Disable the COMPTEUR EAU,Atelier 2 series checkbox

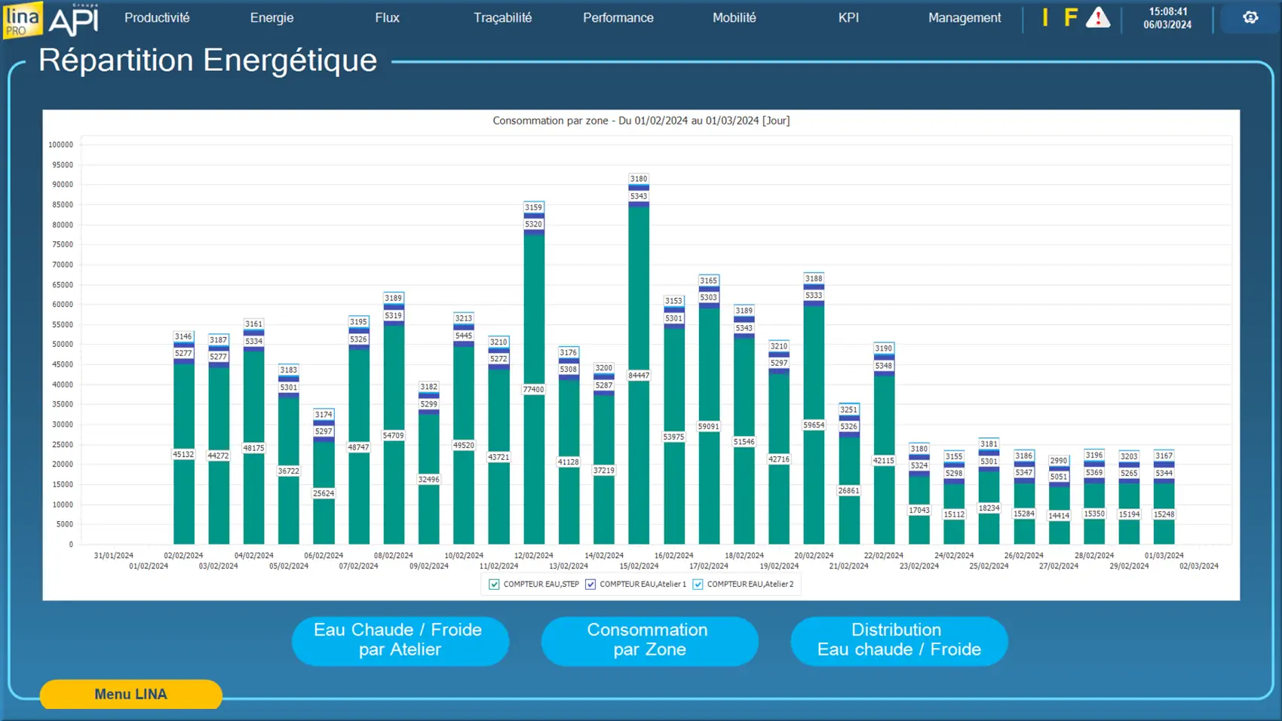pos(698,584)
